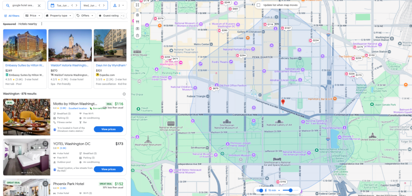Open the results info icon
This screenshot has height=196, width=412.
pos(124,94)
